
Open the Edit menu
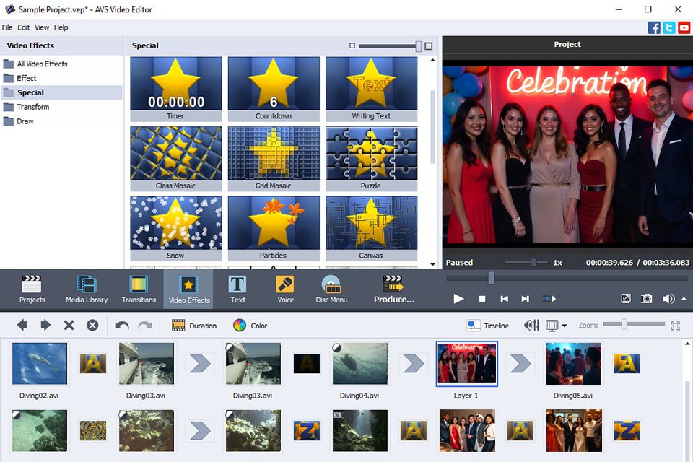24,27
